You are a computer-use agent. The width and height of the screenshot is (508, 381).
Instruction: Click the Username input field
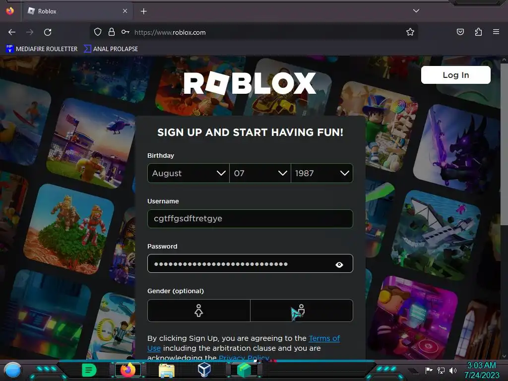[x=250, y=219]
